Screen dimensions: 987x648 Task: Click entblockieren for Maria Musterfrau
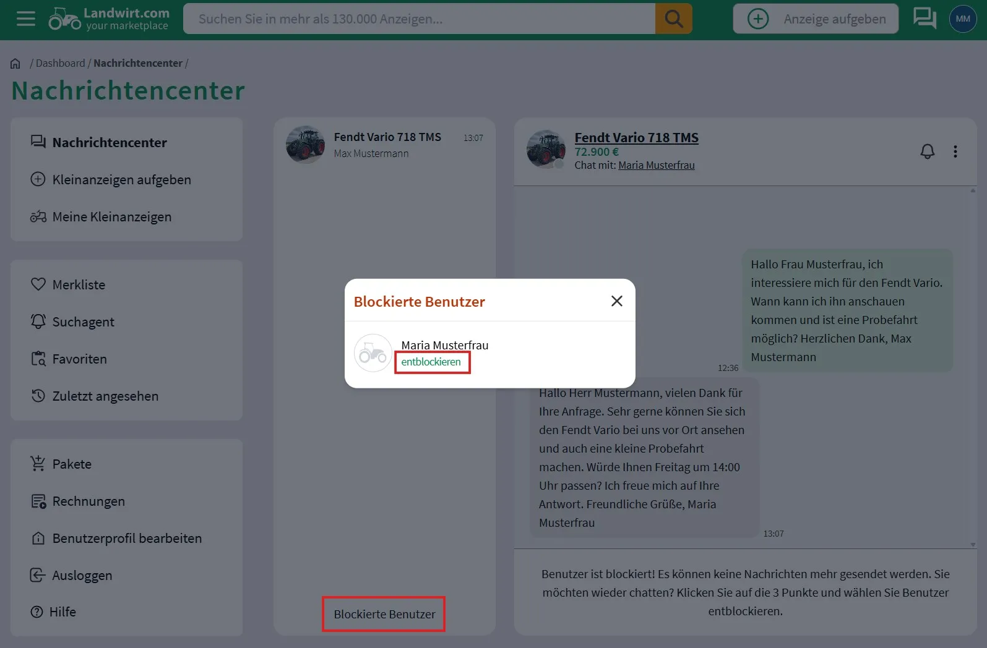pos(431,362)
